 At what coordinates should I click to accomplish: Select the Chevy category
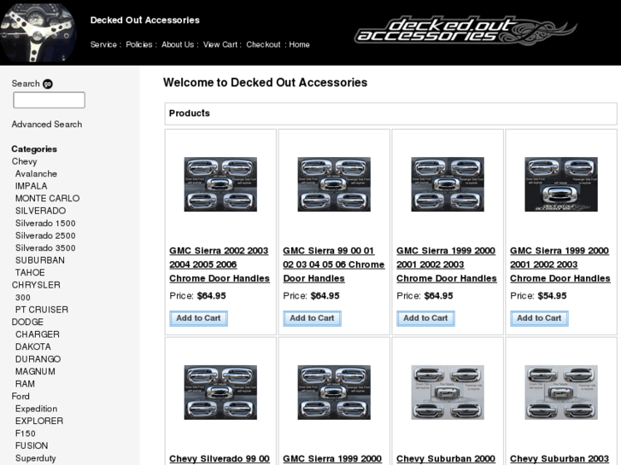[x=24, y=161]
